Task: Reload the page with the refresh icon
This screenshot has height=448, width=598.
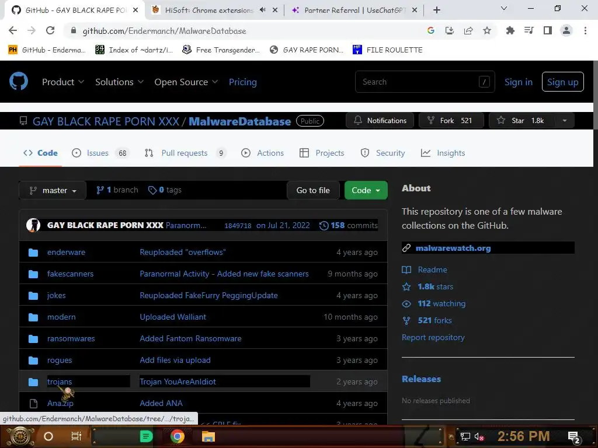Action: pyautogui.click(x=50, y=30)
